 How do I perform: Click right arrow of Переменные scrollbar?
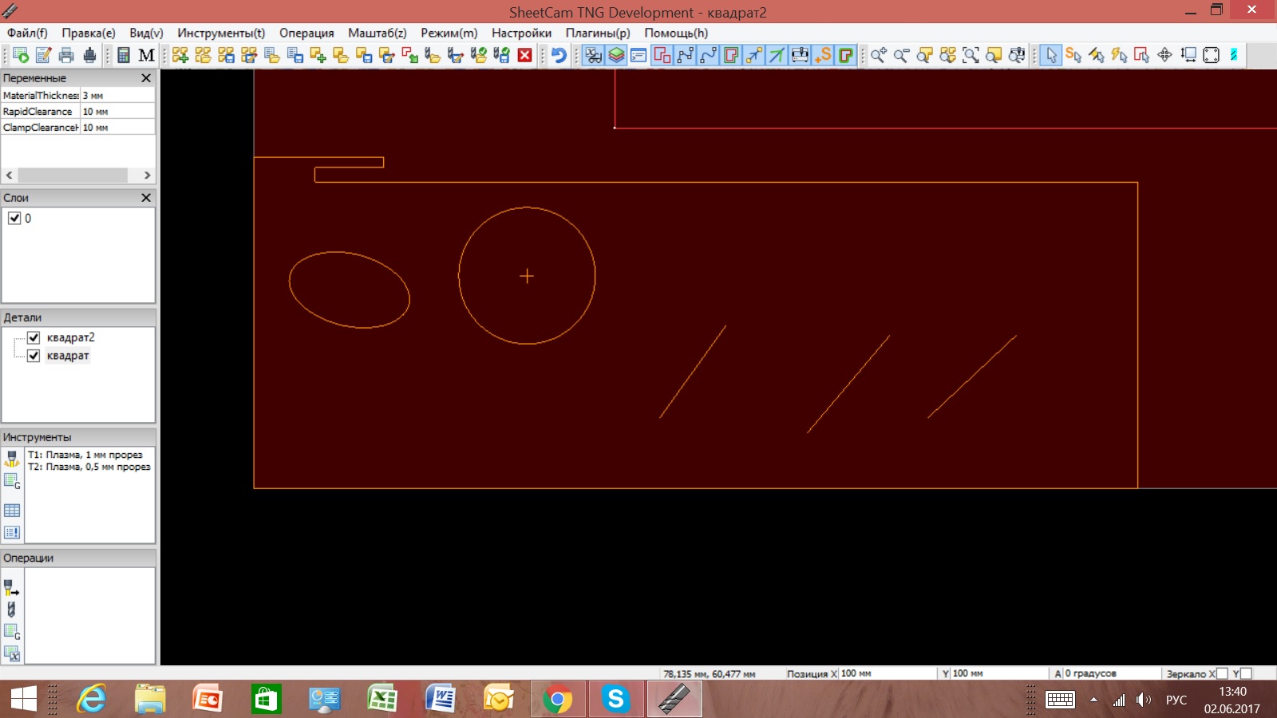147,175
